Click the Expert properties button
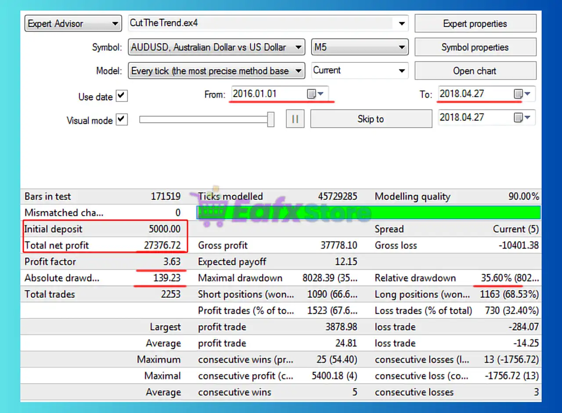562x413 pixels. pyautogui.click(x=475, y=24)
